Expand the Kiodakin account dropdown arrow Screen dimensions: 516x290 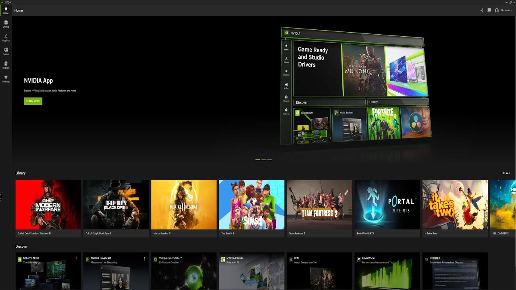[x=512, y=10]
